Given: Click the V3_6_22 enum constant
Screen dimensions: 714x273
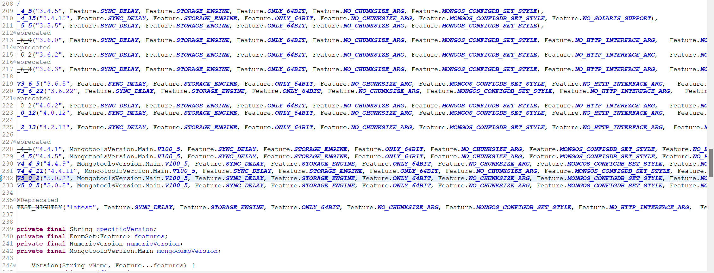Looking at the screenshot, I should coord(30,91).
